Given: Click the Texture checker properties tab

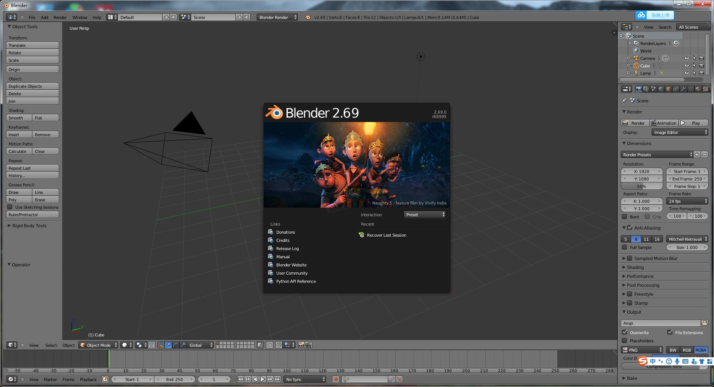Looking at the screenshot, I should click(x=705, y=89).
